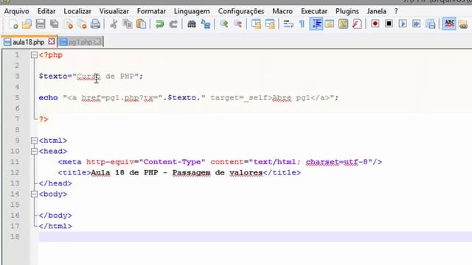Zoom out with the magnifier minus icon

point(237,24)
